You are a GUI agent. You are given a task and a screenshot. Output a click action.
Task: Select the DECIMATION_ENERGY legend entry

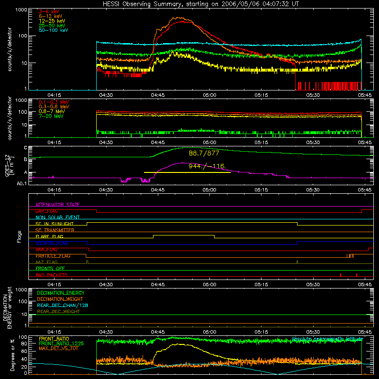point(61,293)
